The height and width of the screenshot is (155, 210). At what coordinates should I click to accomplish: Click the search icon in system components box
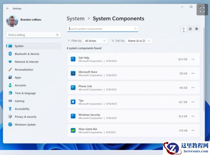click(135, 29)
